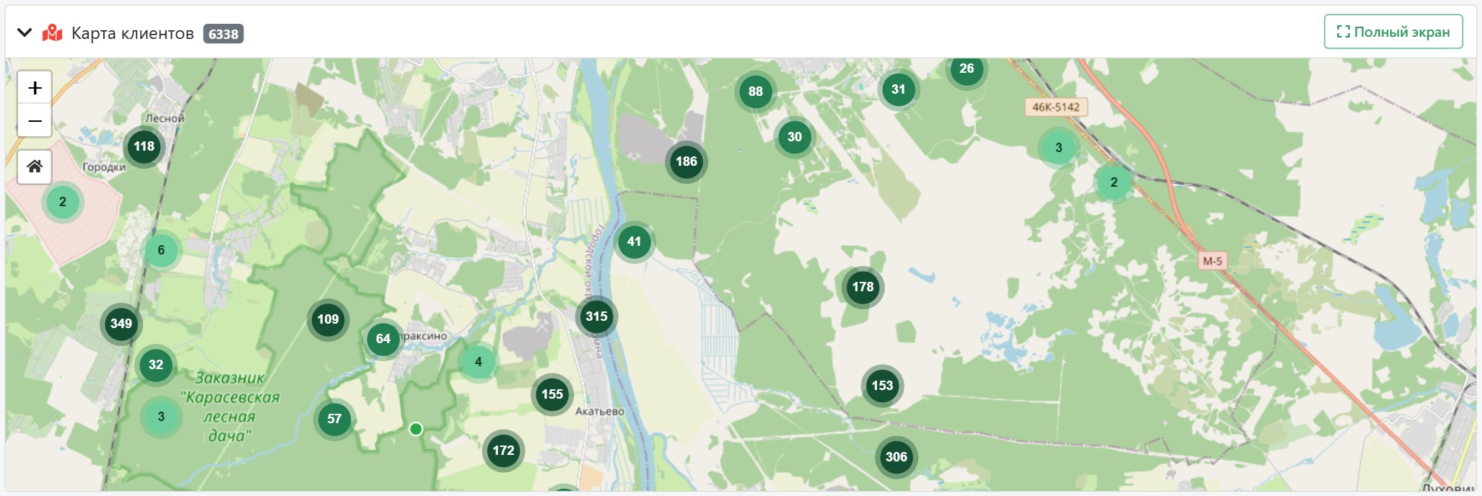1482x496 pixels.
Task: Click the Акатьево place name on map
Action: tap(599, 412)
